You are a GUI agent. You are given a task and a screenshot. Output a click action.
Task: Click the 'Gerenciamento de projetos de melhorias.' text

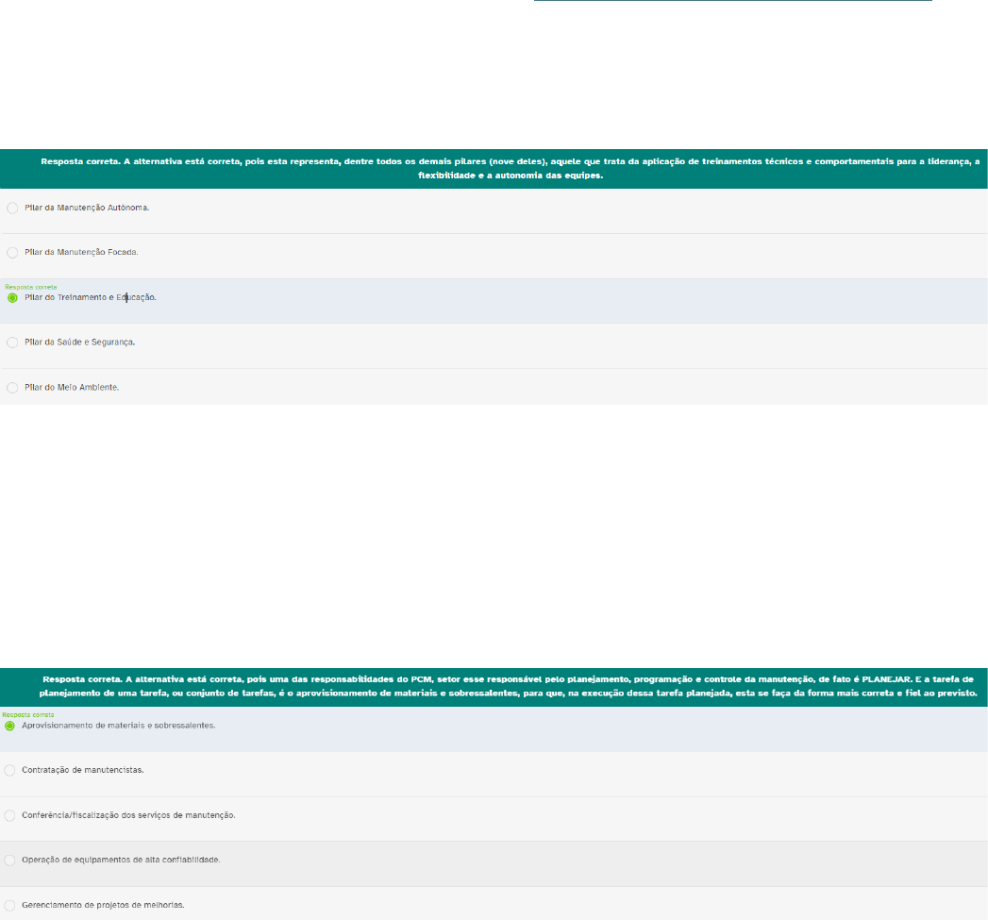pyautogui.click(x=103, y=905)
